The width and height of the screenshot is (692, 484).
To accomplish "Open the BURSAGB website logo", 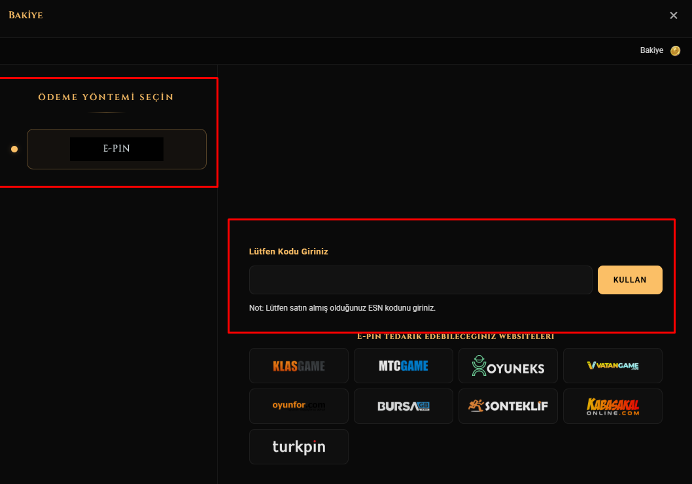I will (404, 406).
